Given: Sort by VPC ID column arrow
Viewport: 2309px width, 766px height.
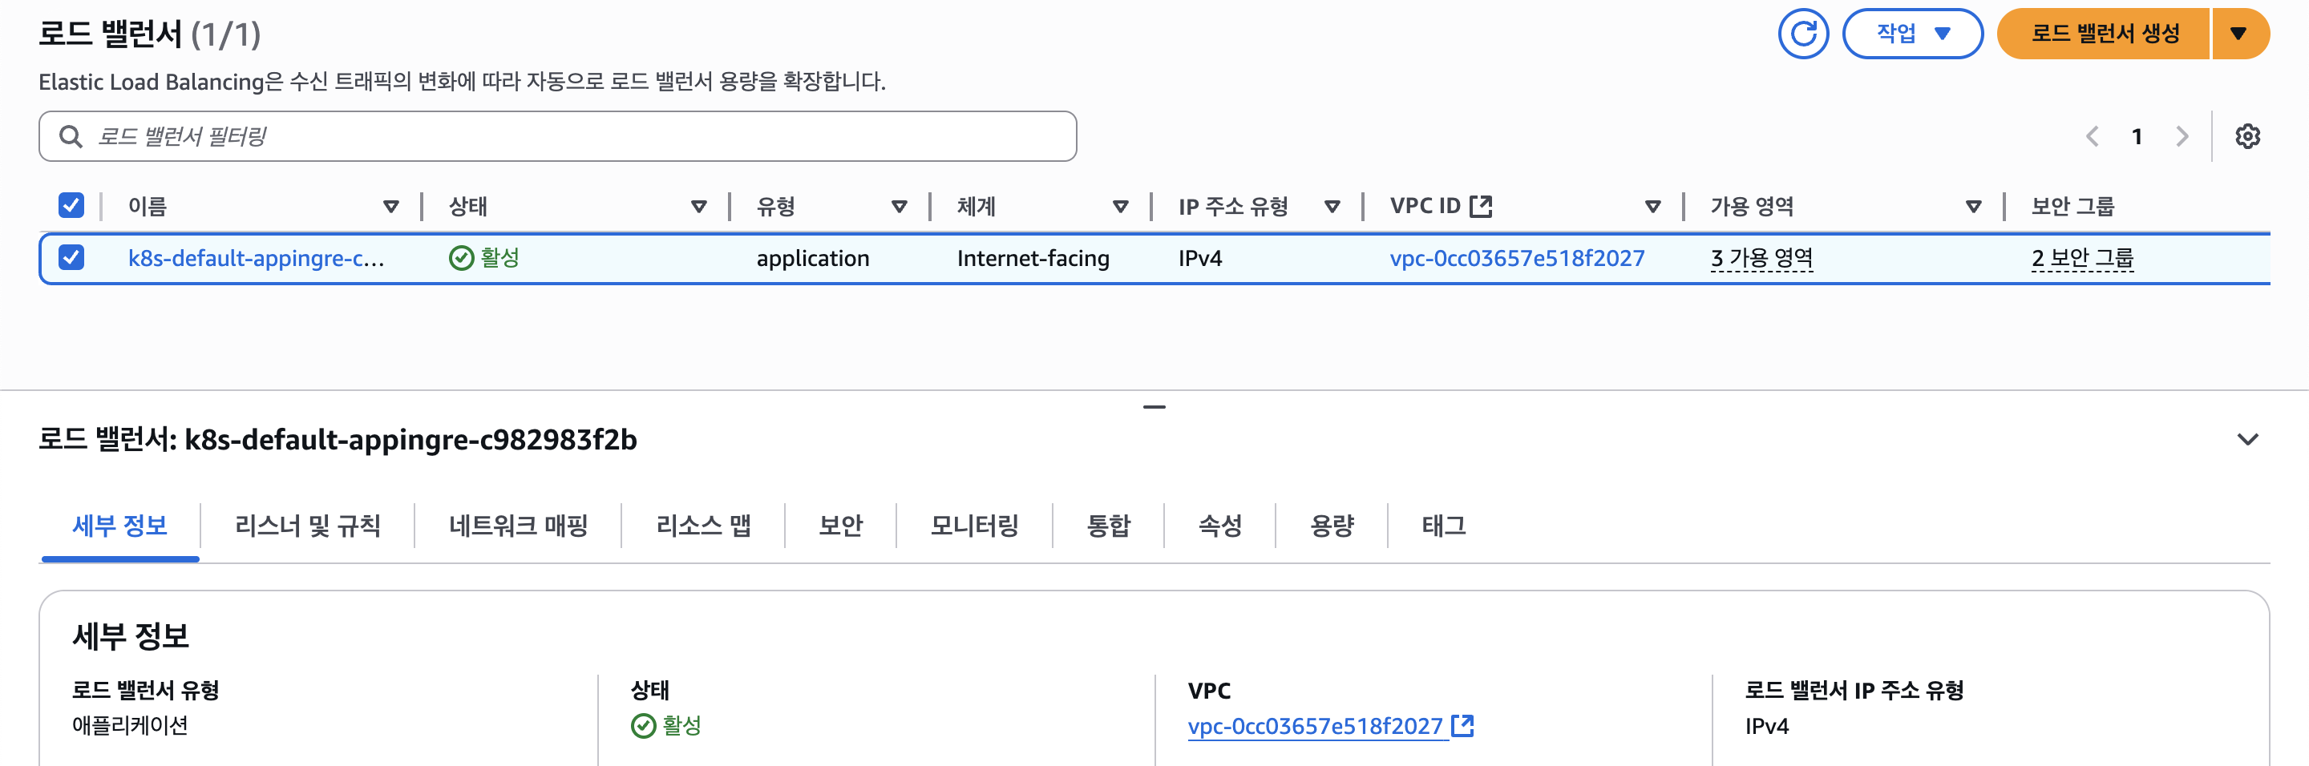Looking at the screenshot, I should point(1653,207).
